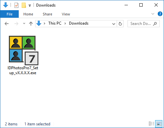Viewport: 164px width, 128px height.
Task: Open the address bar history dropdown
Action: coord(114,24)
